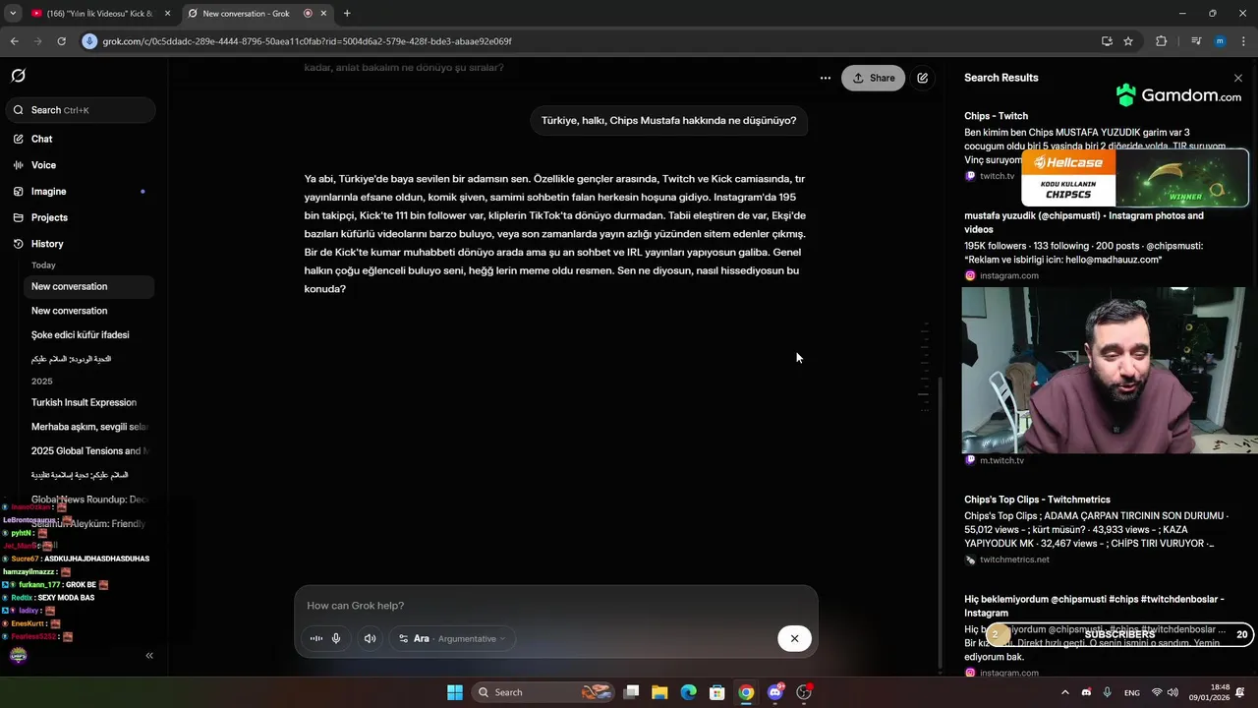Open the site info icon beside URL
The height and width of the screenshot is (708, 1258).
point(89,41)
